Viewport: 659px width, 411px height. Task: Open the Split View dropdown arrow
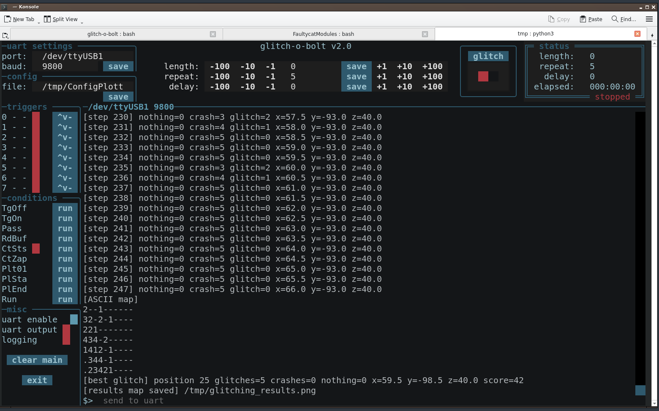(82, 22)
